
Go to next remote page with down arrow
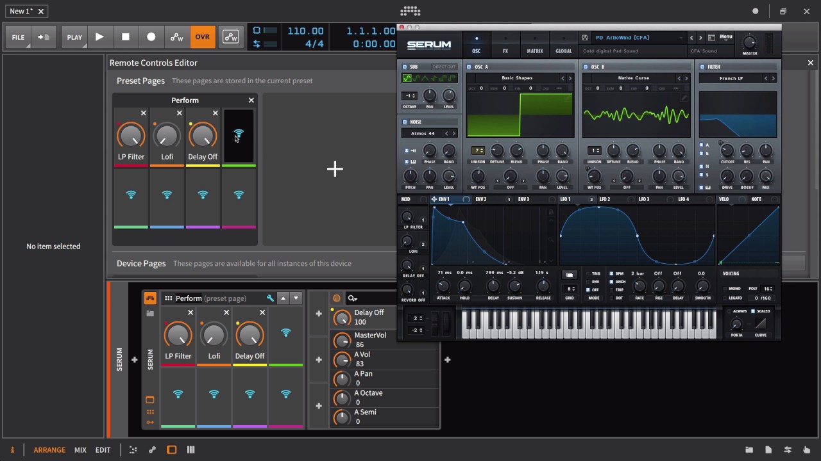(296, 298)
